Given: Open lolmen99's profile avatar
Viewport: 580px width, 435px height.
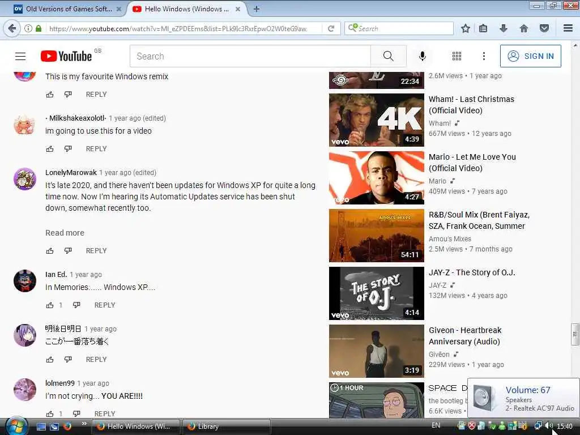Looking at the screenshot, I should 25,390.
